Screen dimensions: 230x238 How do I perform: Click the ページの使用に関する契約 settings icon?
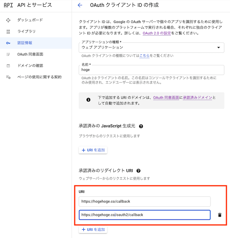tap(8, 77)
